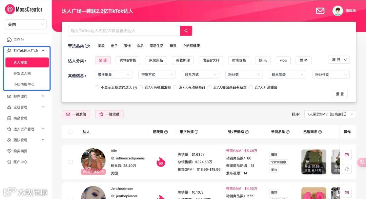The height and width of the screenshot is (199, 366).
Task: Click the 流程管理 sidebar icon
Action: pyautogui.click(x=9, y=107)
